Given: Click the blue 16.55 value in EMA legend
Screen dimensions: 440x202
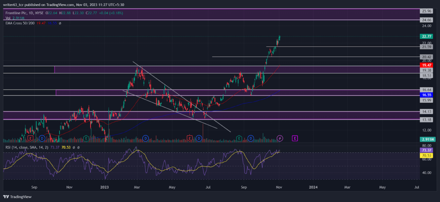Looking at the screenshot, I should click(x=52, y=23).
